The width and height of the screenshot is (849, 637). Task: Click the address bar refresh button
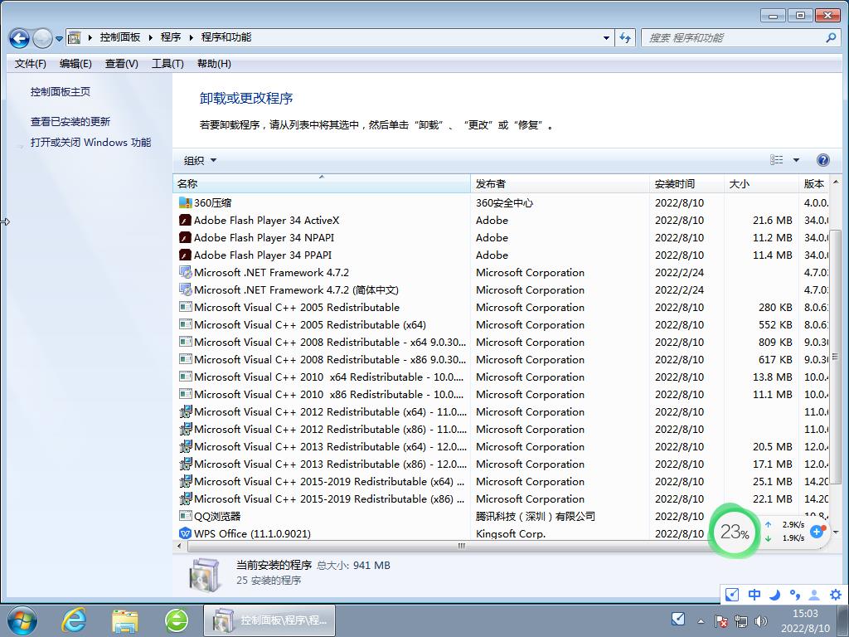click(x=625, y=38)
